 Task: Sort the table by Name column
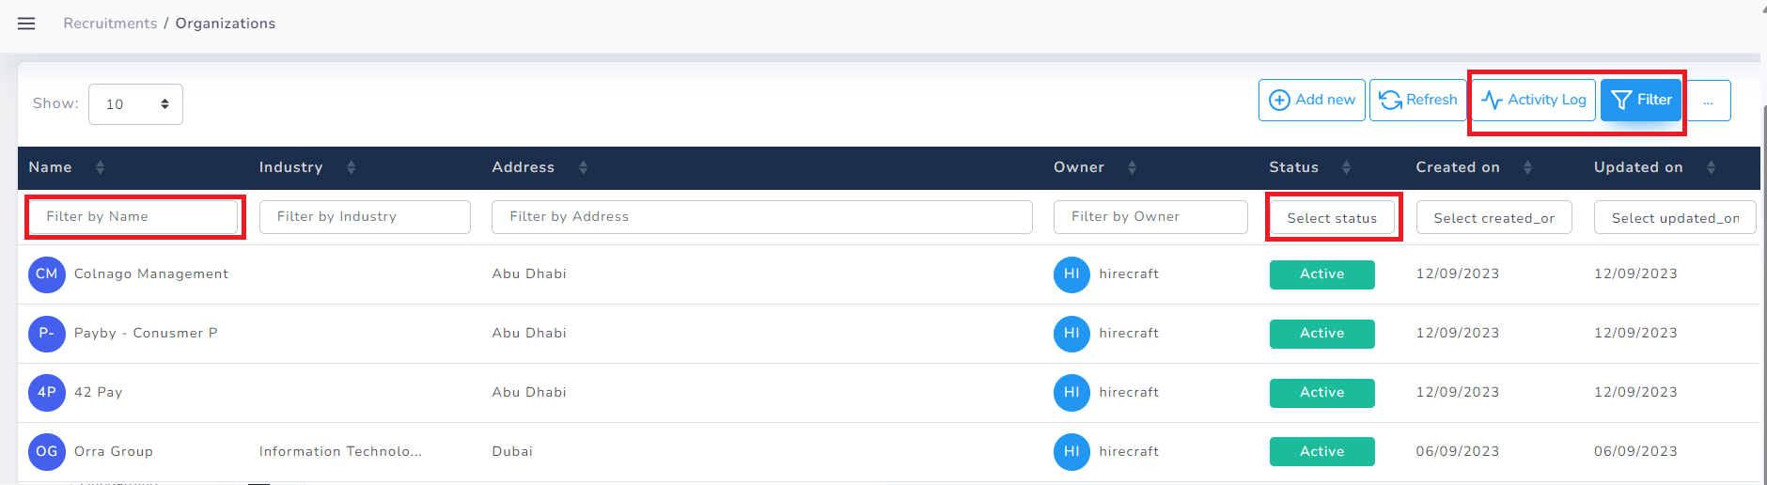(x=100, y=167)
